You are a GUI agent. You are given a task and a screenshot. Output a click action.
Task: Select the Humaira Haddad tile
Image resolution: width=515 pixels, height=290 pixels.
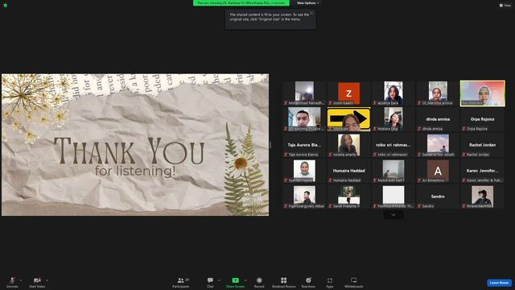click(x=348, y=171)
